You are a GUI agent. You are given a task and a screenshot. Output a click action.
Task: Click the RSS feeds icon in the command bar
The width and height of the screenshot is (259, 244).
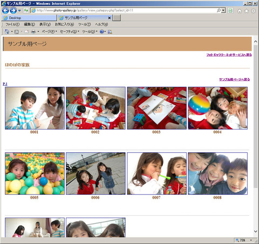(x=17, y=32)
